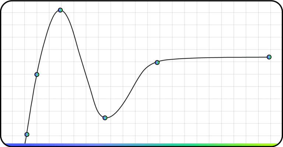Select the second control point on the rising slope
This screenshot has height=147, width=283.
coord(37,75)
